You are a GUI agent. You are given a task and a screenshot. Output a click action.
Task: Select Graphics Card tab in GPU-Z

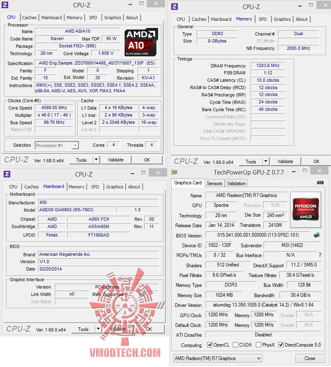pyautogui.click(x=188, y=183)
